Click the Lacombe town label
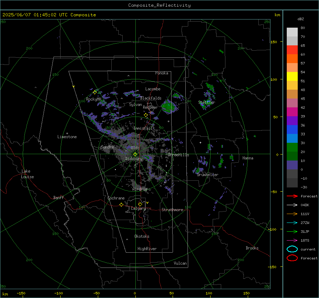Image resolution: width=319 pixels, height=298 pixels. 153,89
